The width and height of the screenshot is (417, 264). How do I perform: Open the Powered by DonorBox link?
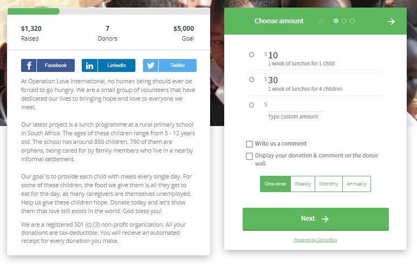tap(315, 240)
